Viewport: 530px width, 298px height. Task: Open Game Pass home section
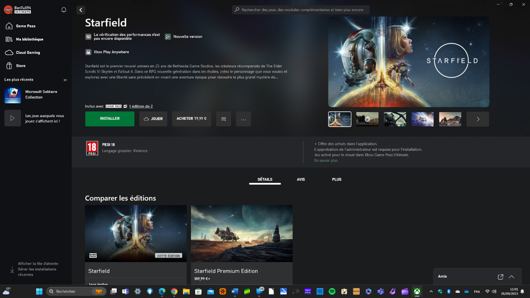point(25,26)
